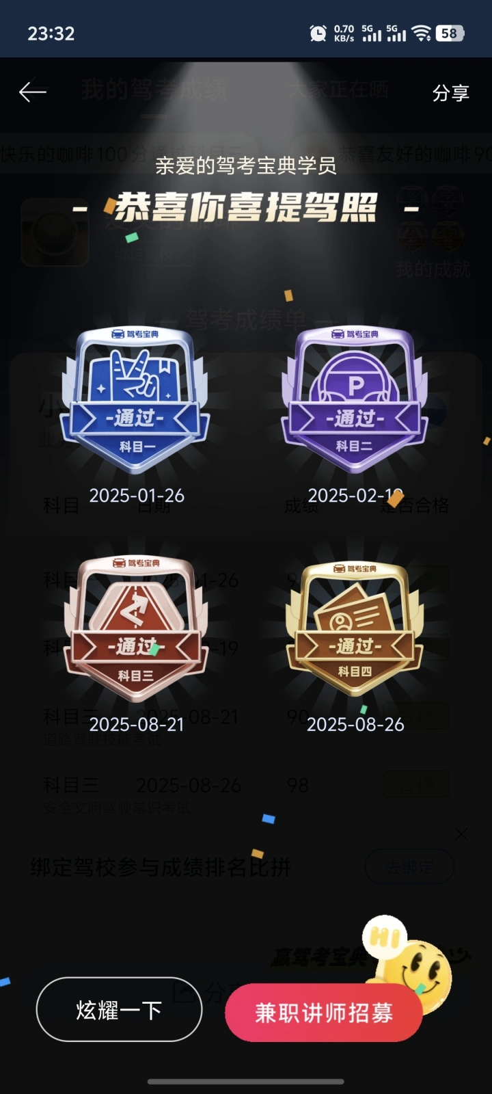Tap the battery indicator showing 58

tap(450, 33)
